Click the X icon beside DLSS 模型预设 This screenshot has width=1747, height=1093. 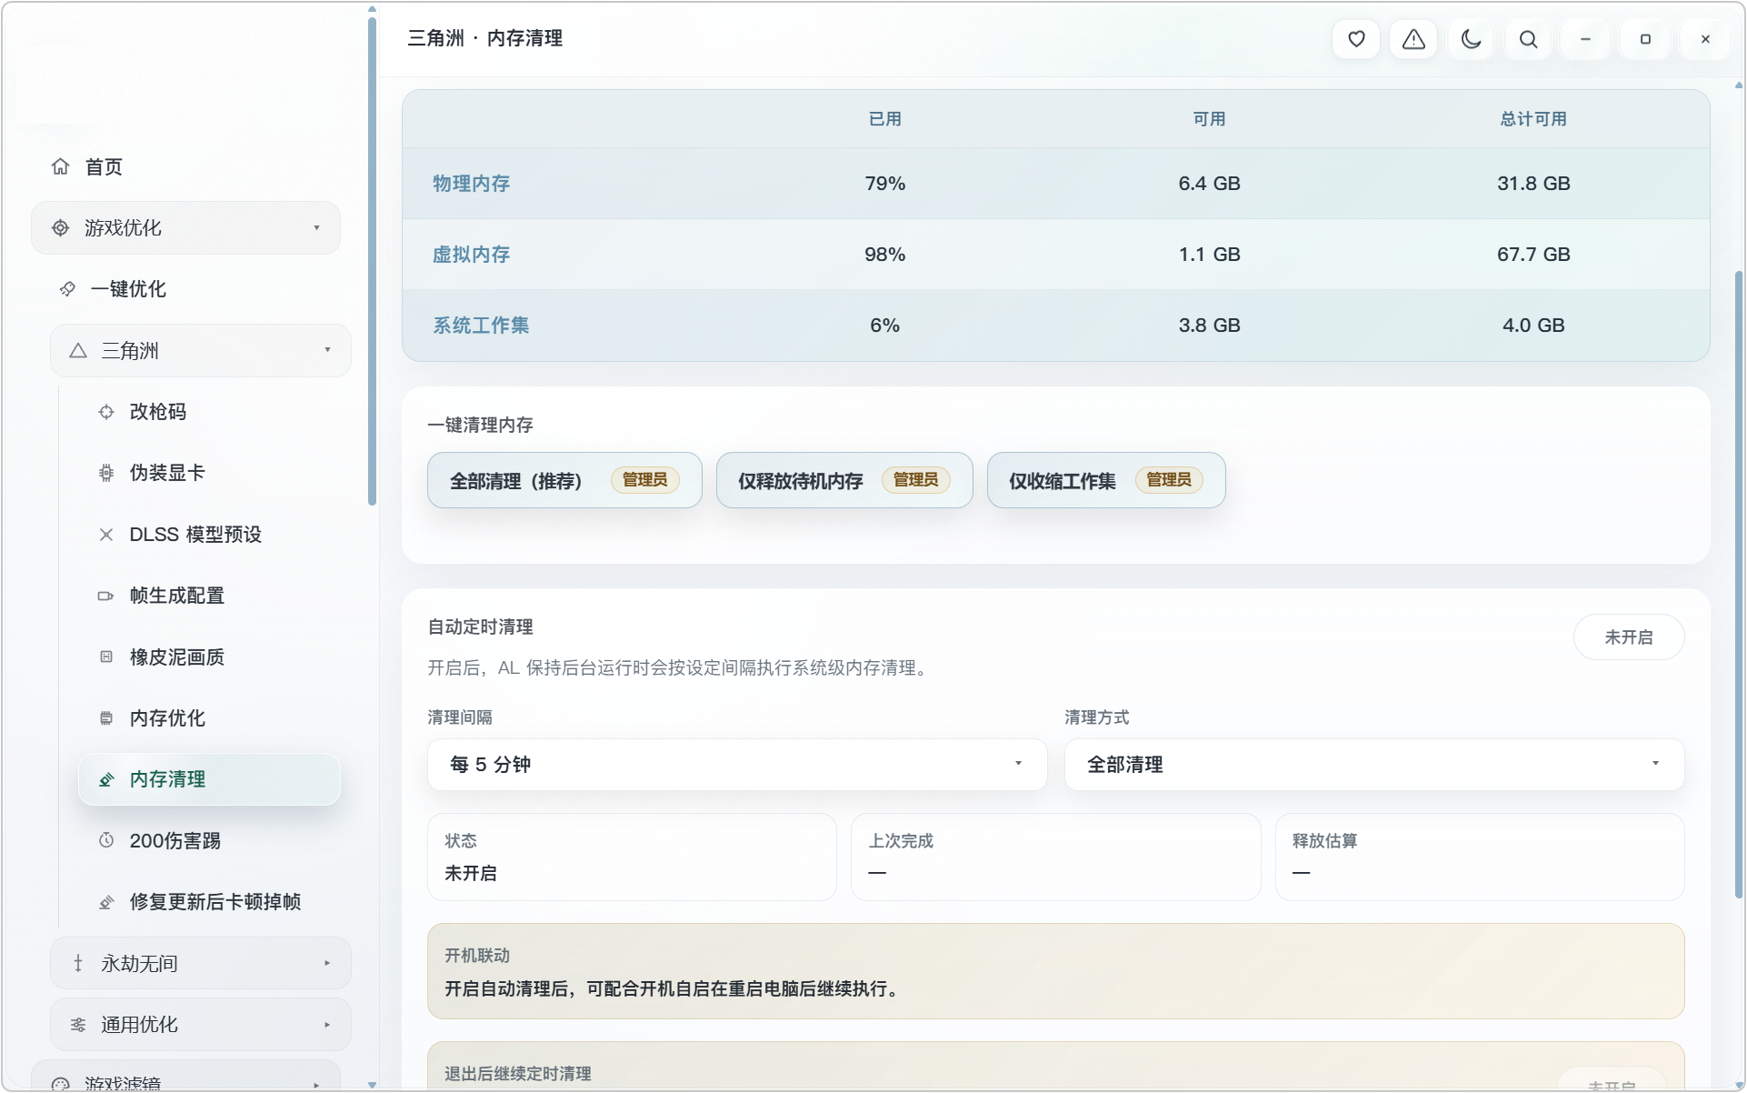point(106,535)
